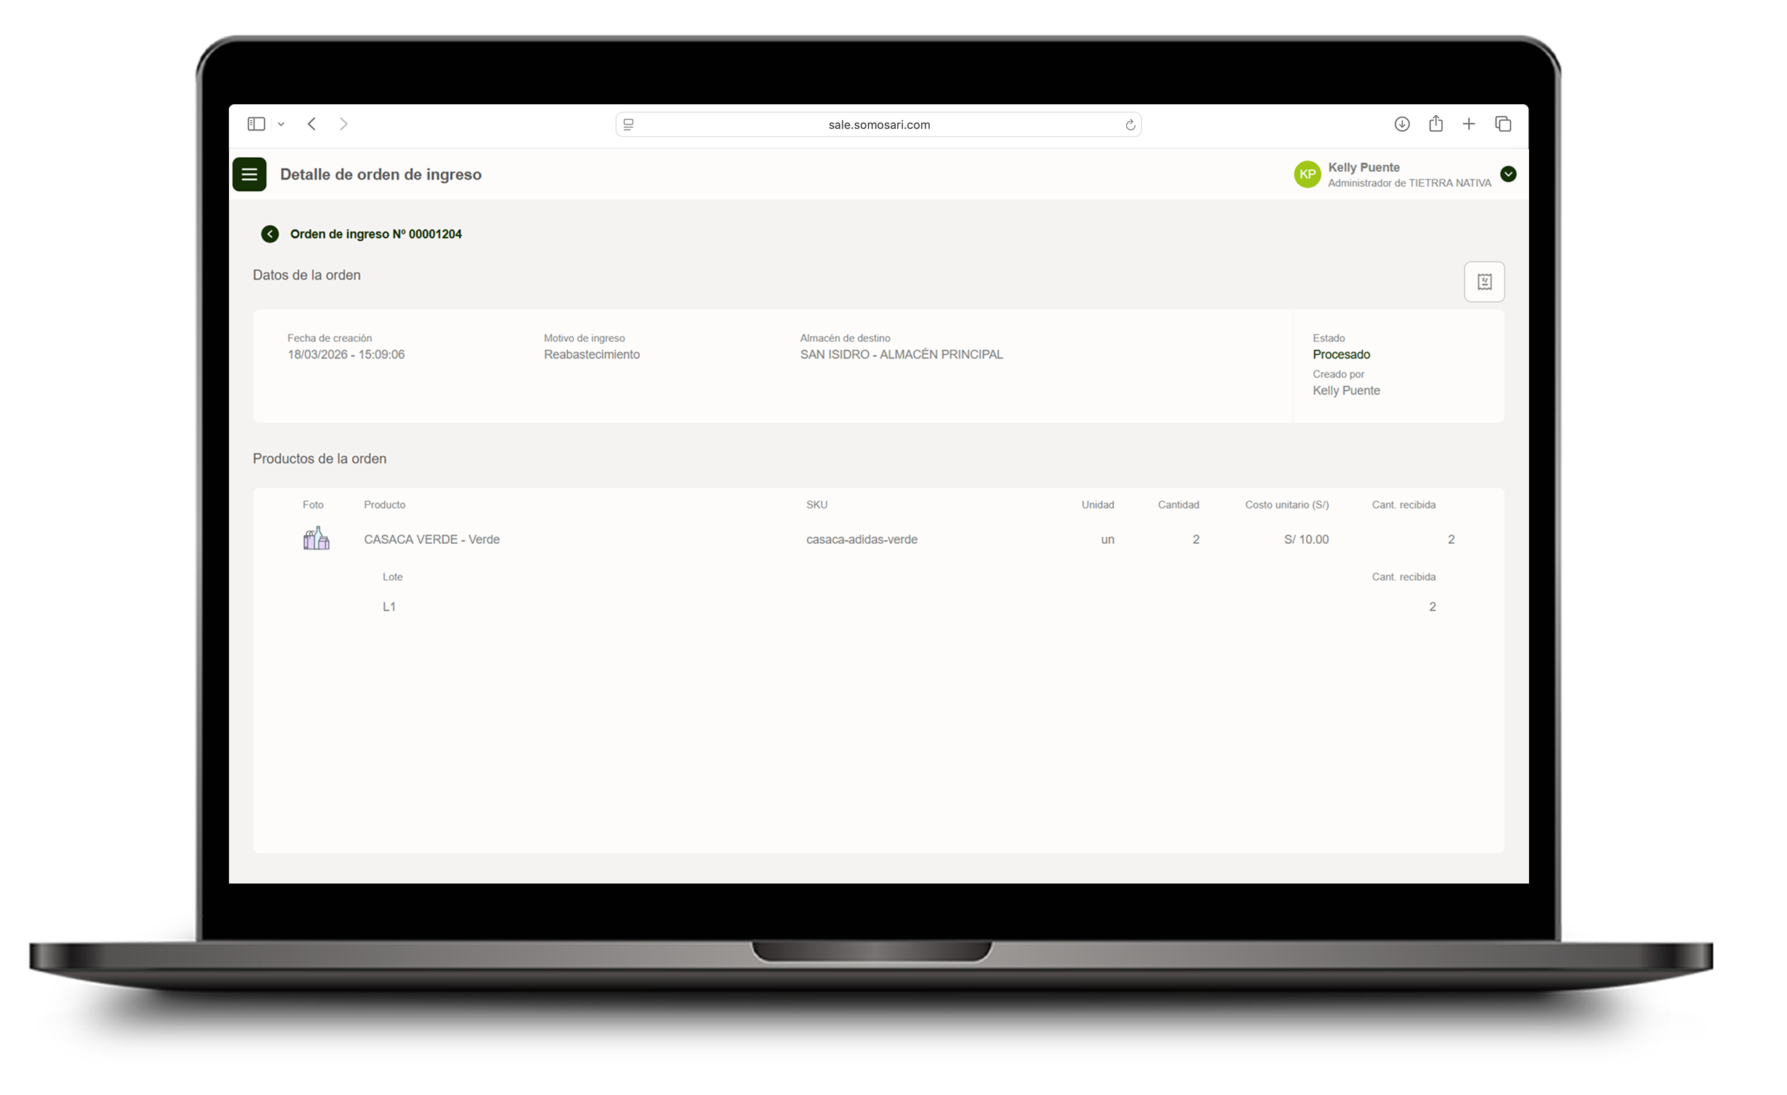Click the 'Producto' column header
1787x1095 pixels.
point(384,504)
